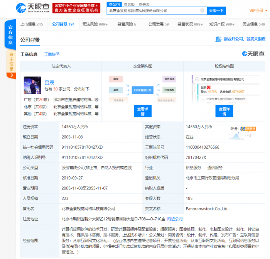This screenshot has height=259, width=270.
Task: Select the 查老板 search mode
Action: (x=129, y=4)
